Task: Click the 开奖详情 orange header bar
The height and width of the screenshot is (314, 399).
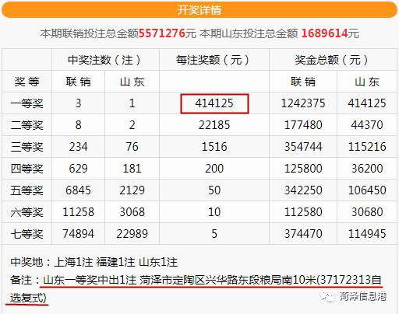Action: (x=199, y=10)
